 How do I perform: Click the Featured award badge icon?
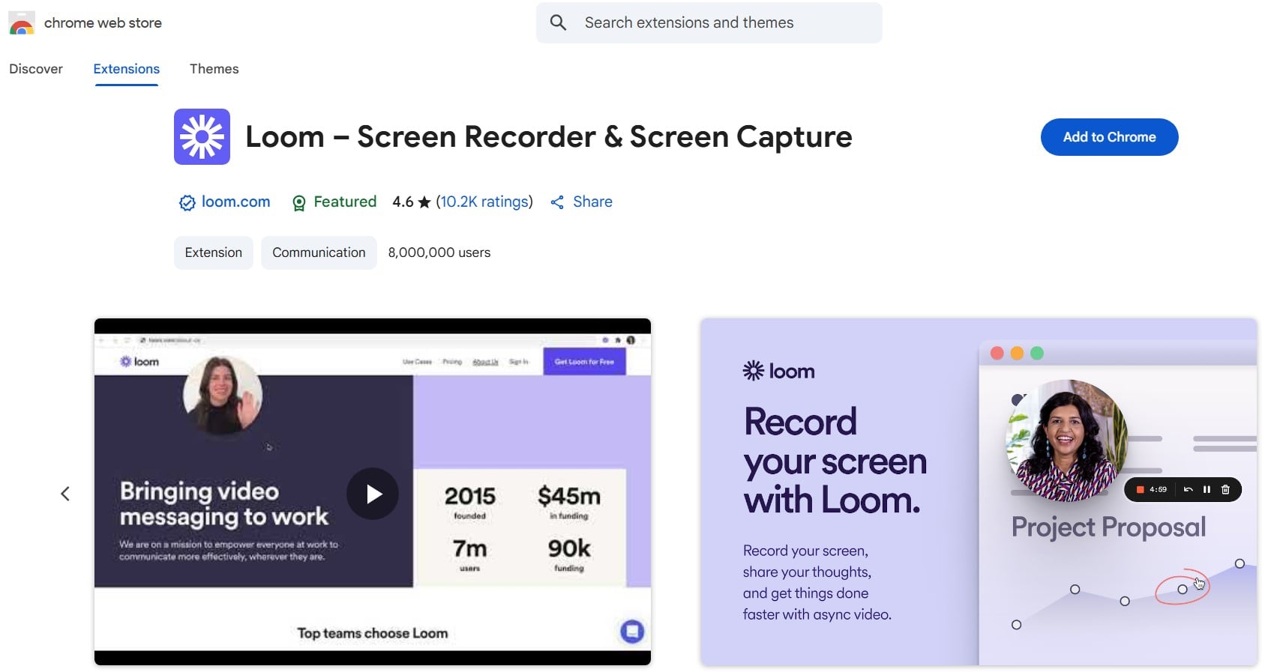[298, 203]
